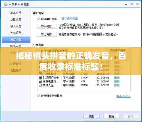Minimize the 百度输入法设置 window

(126, 4)
